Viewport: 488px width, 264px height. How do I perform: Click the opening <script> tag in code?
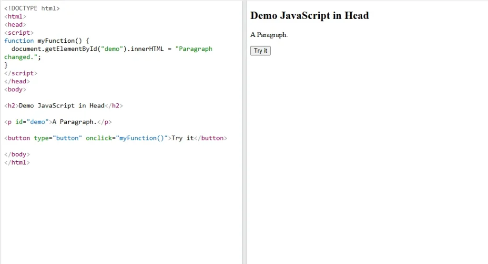coord(19,33)
